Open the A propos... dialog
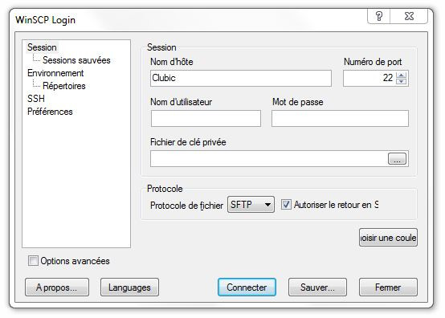 [x=57, y=287]
